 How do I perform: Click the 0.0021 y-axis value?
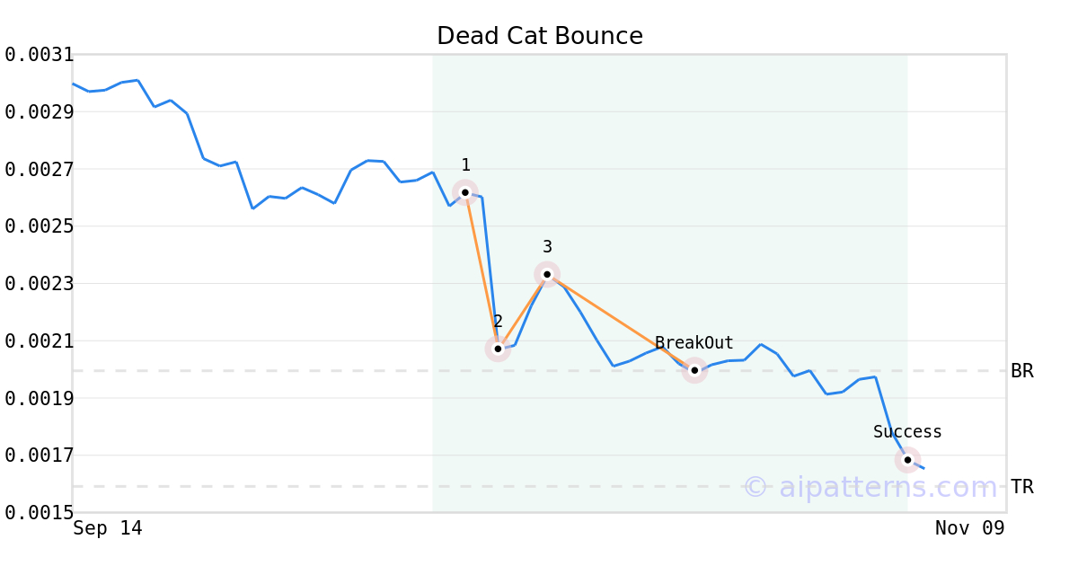[39, 341]
